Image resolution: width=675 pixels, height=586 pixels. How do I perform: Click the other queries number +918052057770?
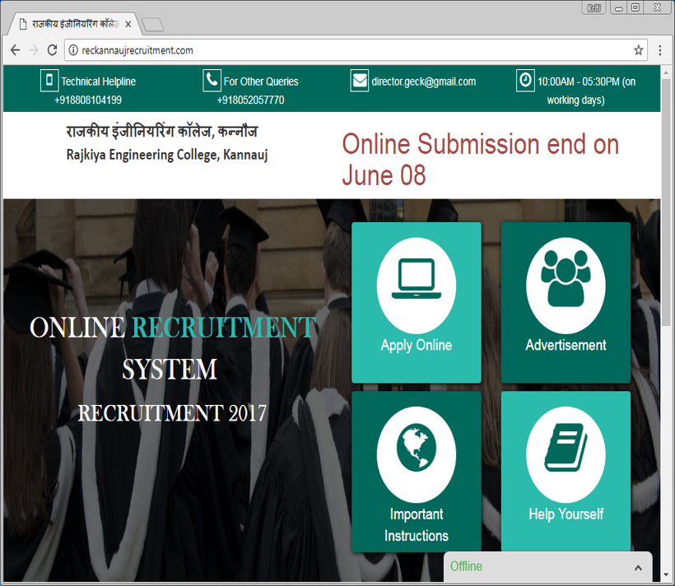[x=250, y=100]
